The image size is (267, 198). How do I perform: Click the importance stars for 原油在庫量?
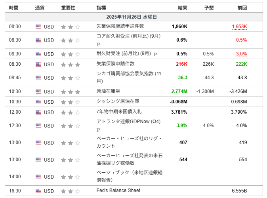pos(70,91)
